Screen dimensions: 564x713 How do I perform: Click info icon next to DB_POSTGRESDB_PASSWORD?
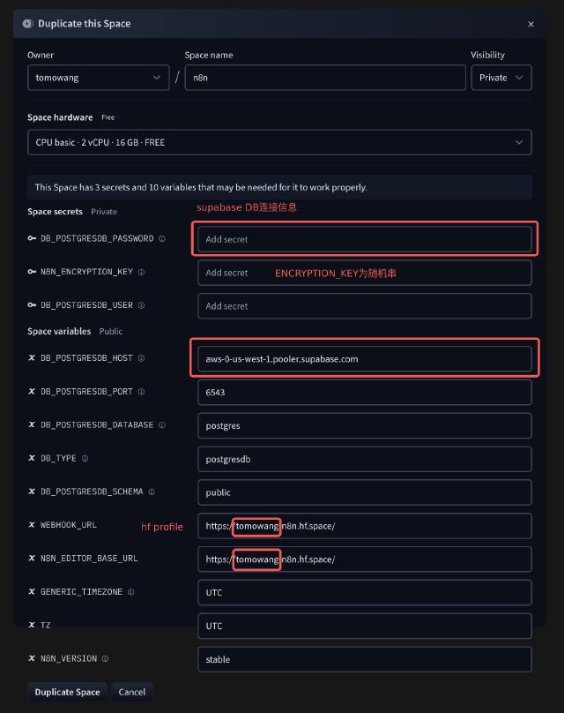[162, 238]
